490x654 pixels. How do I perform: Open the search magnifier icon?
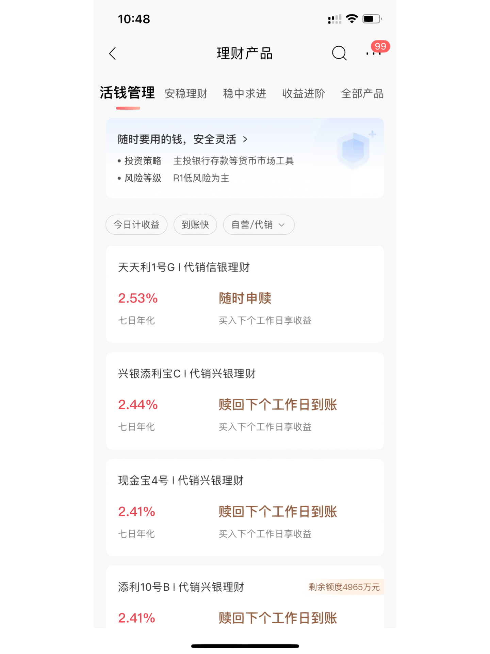tap(339, 53)
